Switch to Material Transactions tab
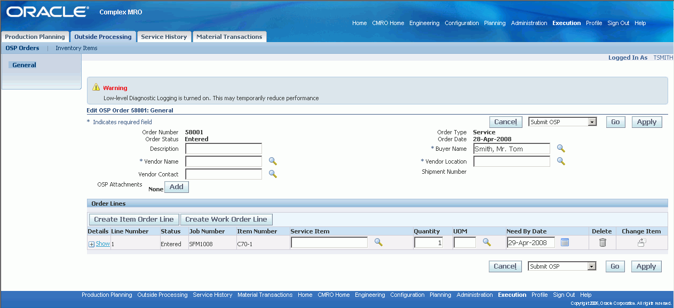The image size is (674, 308). pos(229,37)
